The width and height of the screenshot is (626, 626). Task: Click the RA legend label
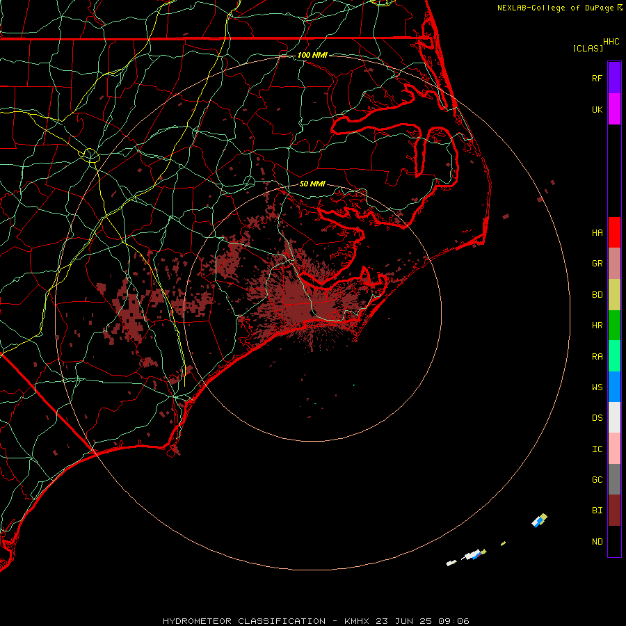pyautogui.click(x=597, y=357)
